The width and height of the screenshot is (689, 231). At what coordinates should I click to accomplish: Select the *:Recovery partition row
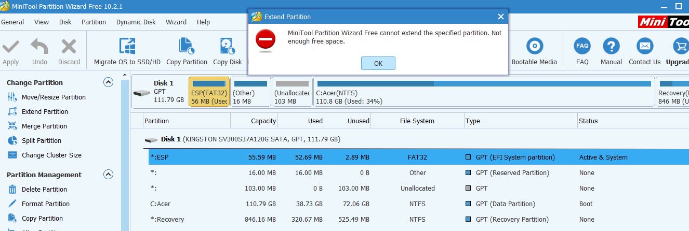click(x=419, y=219)
